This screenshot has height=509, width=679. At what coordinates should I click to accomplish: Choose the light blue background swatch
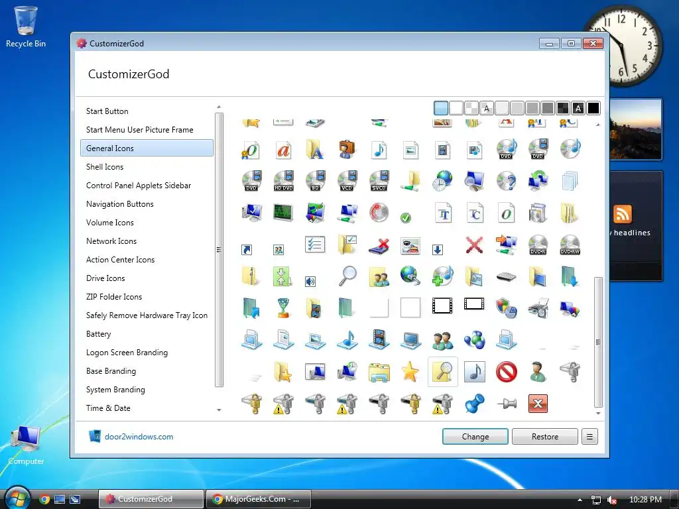(x=441, y=108)
